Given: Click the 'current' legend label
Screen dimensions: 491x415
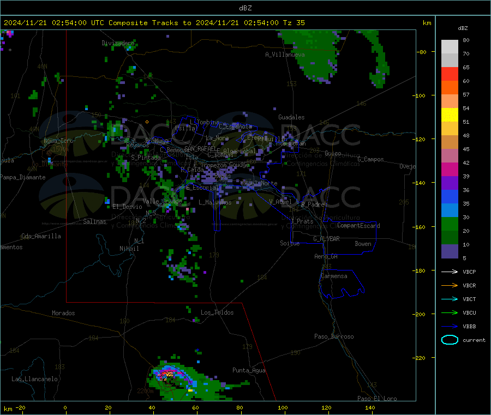Looking at the screenshot, I should coord(474,340).
